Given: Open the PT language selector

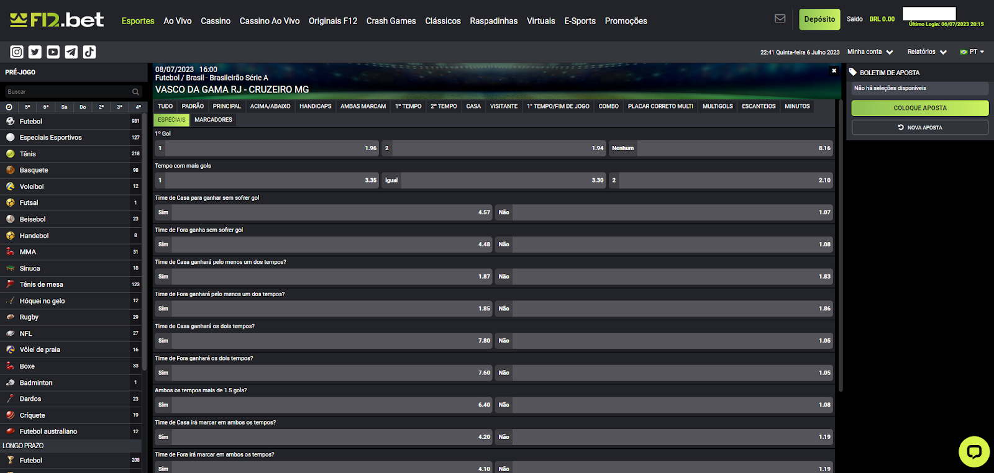Looking at the screenshot, I should (x=972, y=52).
